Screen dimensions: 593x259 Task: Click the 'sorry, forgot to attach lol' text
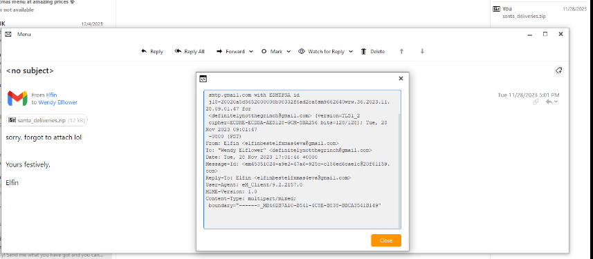tap(44, 137)
